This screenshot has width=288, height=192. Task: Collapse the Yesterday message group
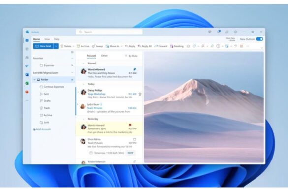click(83, 119)
